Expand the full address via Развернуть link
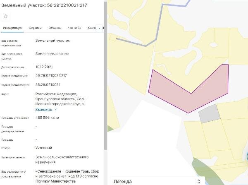 coord(43,109)
